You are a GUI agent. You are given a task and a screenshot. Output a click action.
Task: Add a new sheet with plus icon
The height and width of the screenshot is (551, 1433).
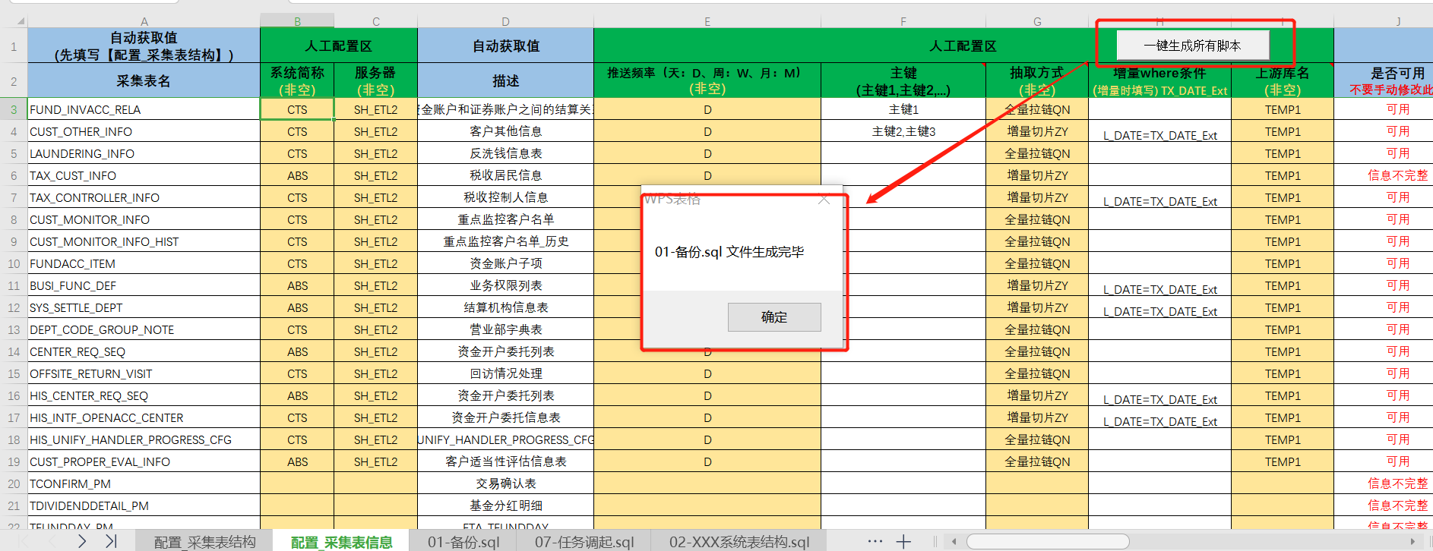click(903, 541)
